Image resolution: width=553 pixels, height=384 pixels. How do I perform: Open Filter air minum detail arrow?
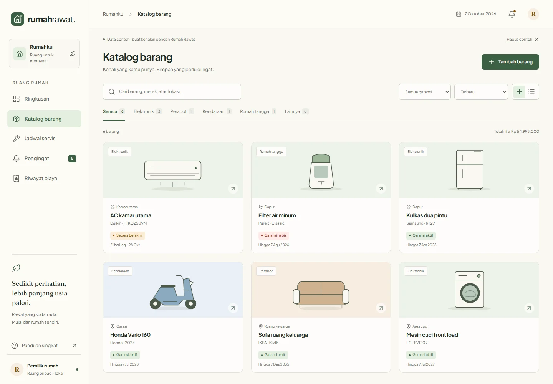pyautogui.click(x=381, y=189)
